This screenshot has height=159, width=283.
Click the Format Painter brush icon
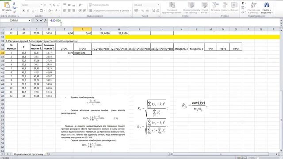coord(14,12)
